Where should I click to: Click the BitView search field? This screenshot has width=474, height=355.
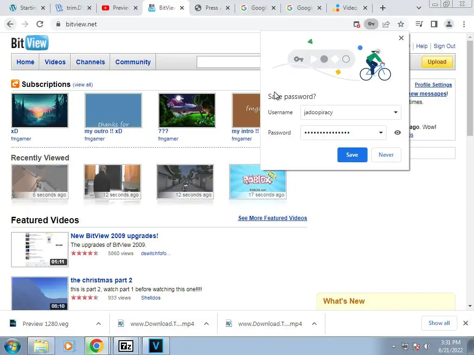229,62
